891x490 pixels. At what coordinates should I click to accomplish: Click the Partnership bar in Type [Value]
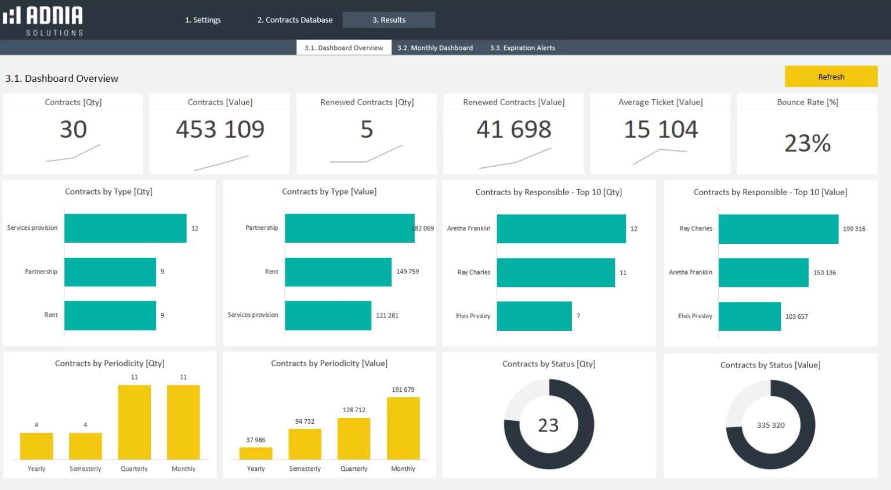coord(349,228)
